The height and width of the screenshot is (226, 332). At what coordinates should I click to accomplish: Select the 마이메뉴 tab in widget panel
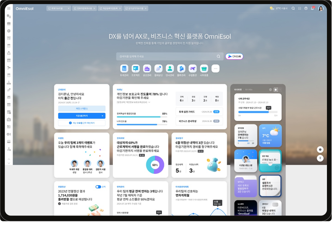point(249,90)
